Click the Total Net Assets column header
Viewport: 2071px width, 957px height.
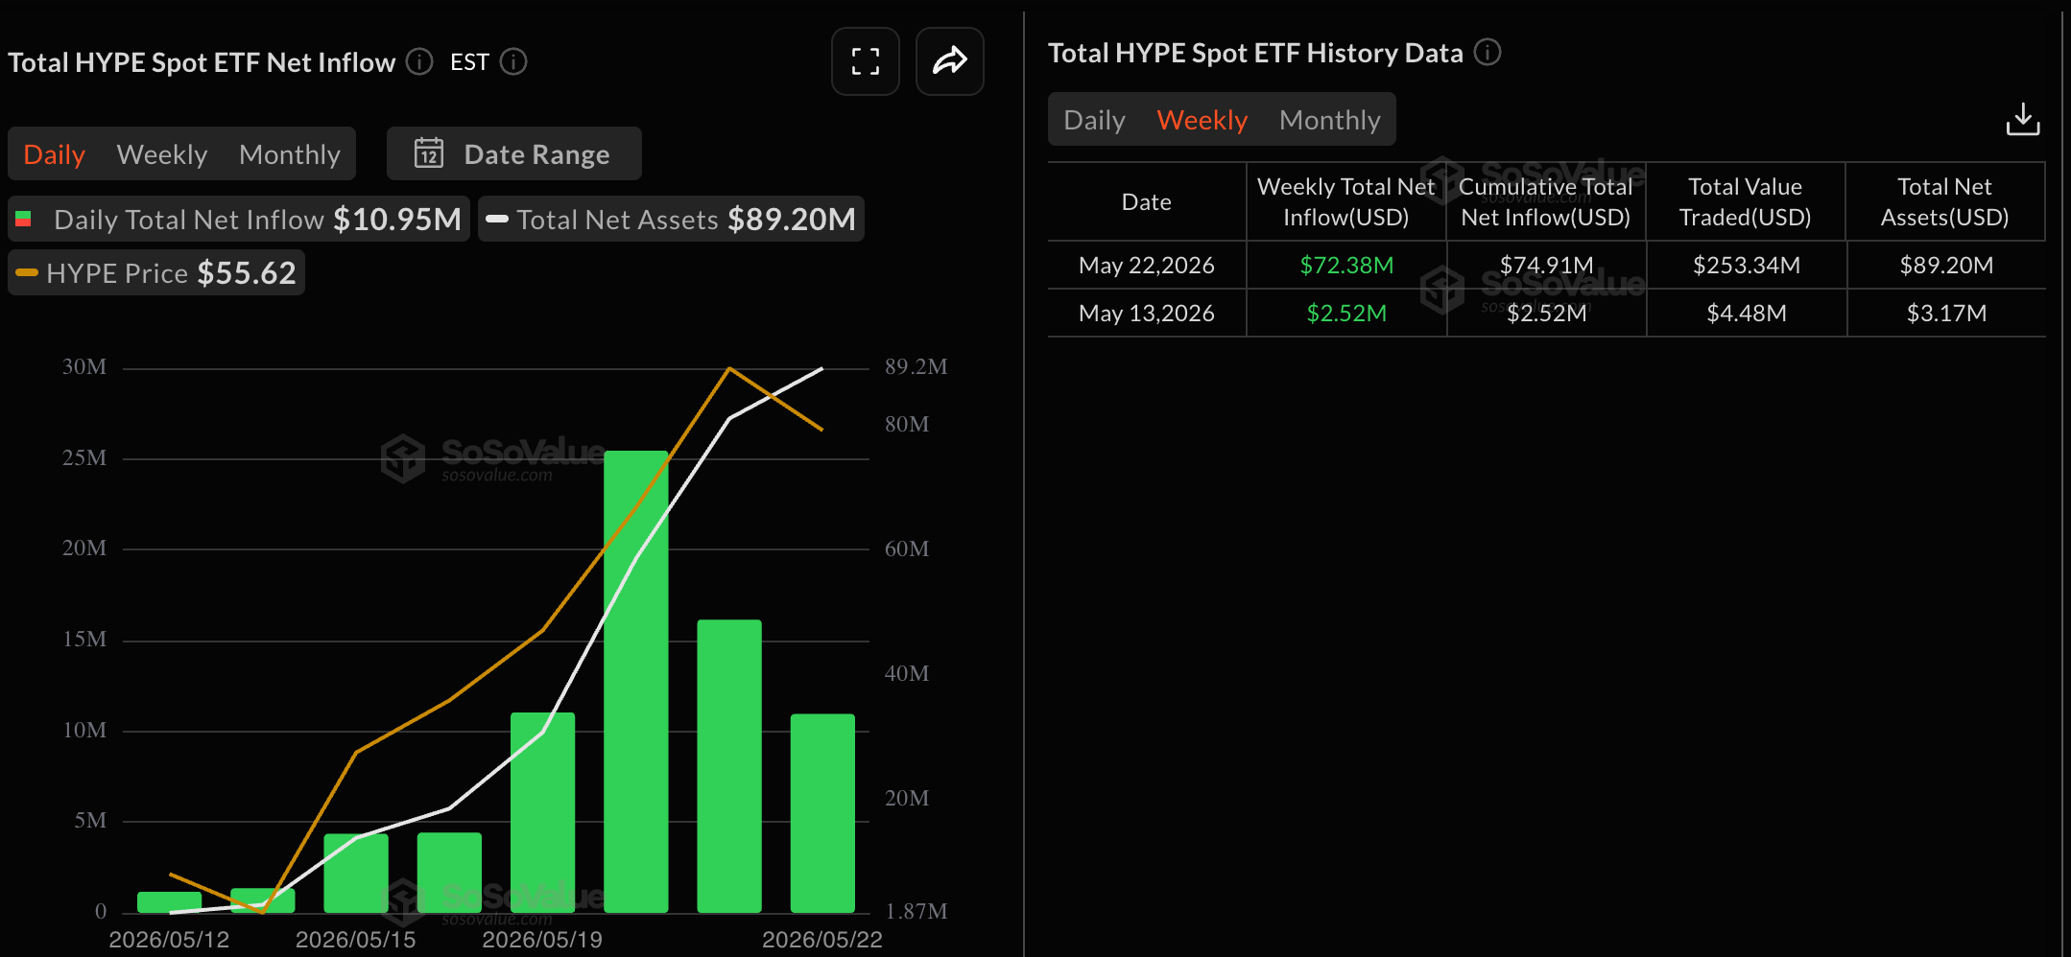pos(1944,201)
